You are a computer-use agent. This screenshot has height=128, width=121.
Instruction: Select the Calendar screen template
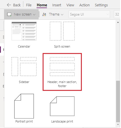24,31
